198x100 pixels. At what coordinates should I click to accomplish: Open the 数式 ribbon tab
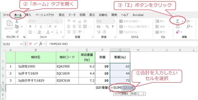click(62, 15)
